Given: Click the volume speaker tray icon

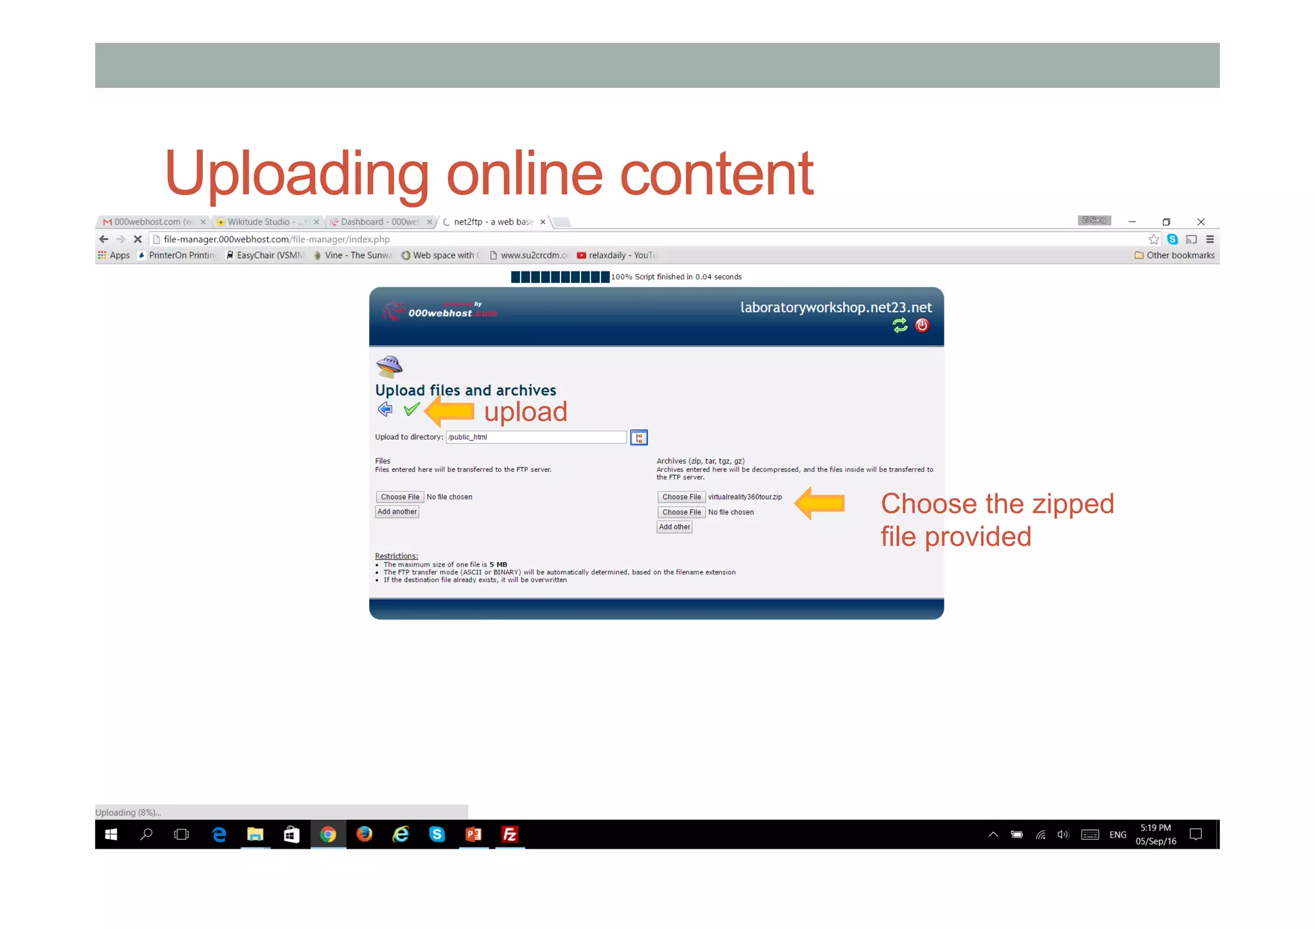Looking at the screenshot, I should (1063, 835).
